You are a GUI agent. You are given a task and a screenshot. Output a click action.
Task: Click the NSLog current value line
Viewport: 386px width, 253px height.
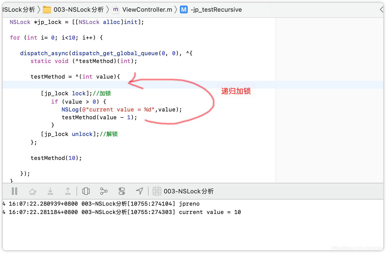pos(122,110)
